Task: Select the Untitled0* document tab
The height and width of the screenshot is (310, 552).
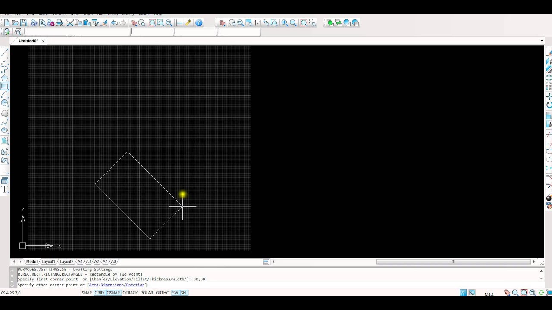Action: tap(28, 41)
